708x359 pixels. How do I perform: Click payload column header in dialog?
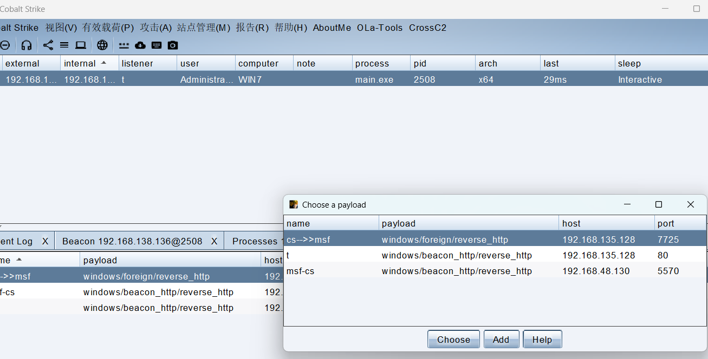[x=469, y=223]
